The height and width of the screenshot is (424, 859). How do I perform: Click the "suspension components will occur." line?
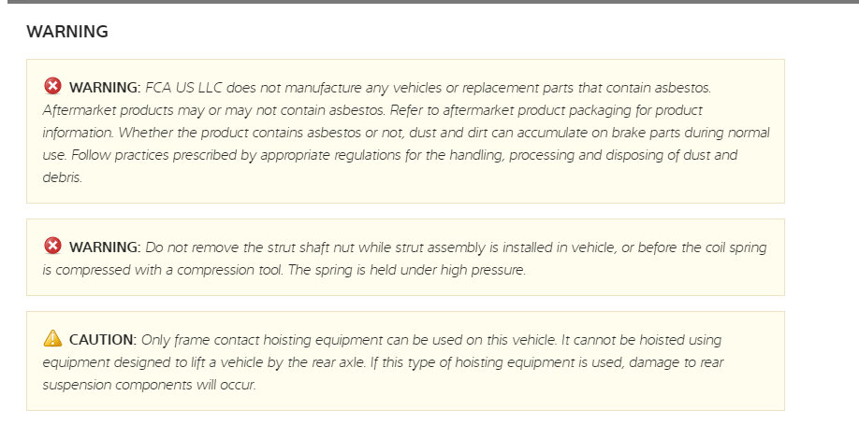(150, 384)
